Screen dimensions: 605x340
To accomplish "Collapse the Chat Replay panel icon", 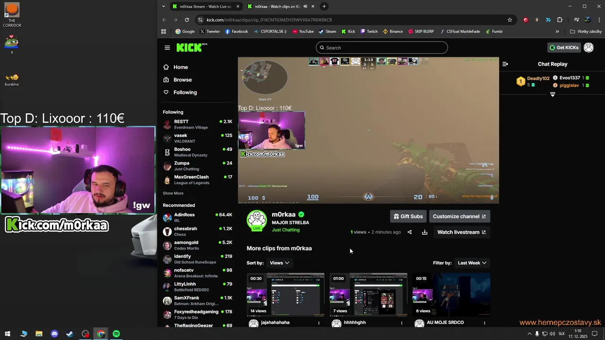I will pos(505,64).
